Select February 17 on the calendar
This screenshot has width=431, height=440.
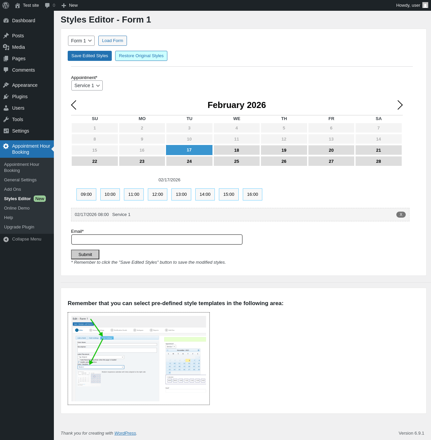(x=189, y=150)
